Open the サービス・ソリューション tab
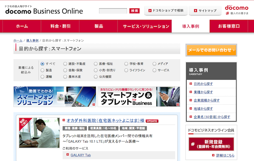This screenshot has width=254, height=161. coord(145,26)
